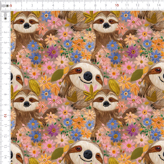Click the number 7 on the horizontal ruler
The width and height of the screenshot is (164, 164).
point(84,5)
